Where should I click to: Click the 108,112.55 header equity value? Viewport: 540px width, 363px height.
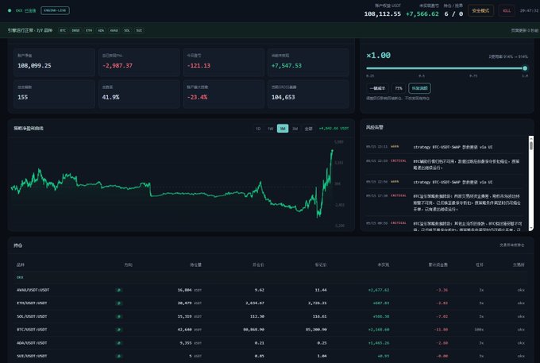(382, 14)
